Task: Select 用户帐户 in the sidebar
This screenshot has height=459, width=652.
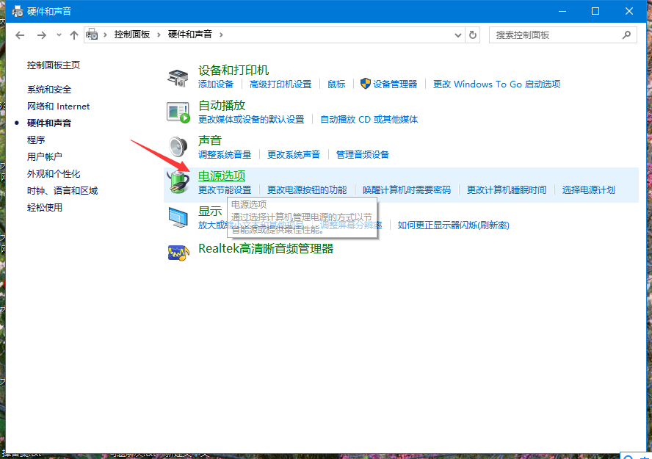Action: point(45,156)
